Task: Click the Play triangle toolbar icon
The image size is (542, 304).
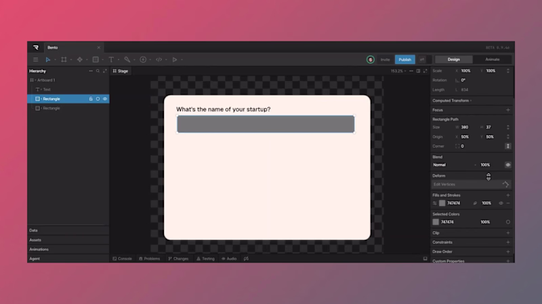Action: pyautogui.click(x=175, y=59)
